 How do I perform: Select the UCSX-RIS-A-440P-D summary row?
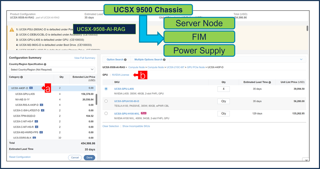pos(52,105)
